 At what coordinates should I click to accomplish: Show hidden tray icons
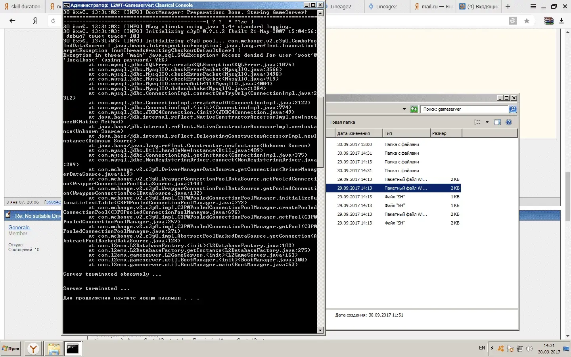(492, 348)
